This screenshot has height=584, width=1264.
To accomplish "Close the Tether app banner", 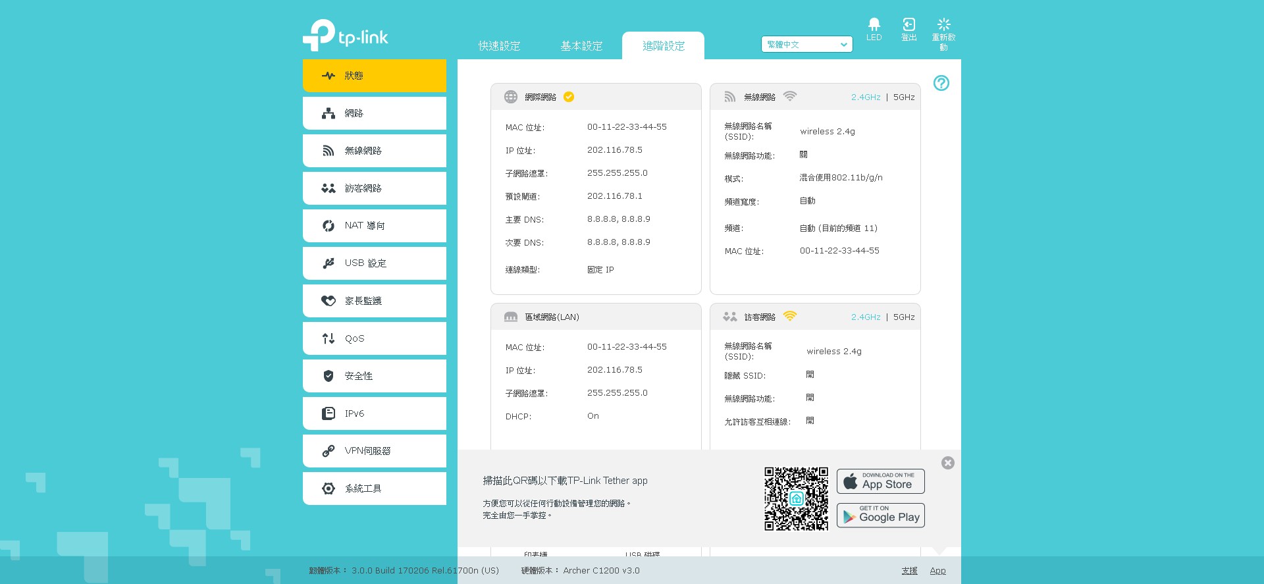I will (x=948, y=463).
